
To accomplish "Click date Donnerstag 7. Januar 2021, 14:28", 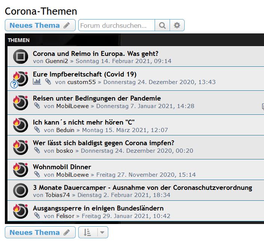I will pos(145,106).
